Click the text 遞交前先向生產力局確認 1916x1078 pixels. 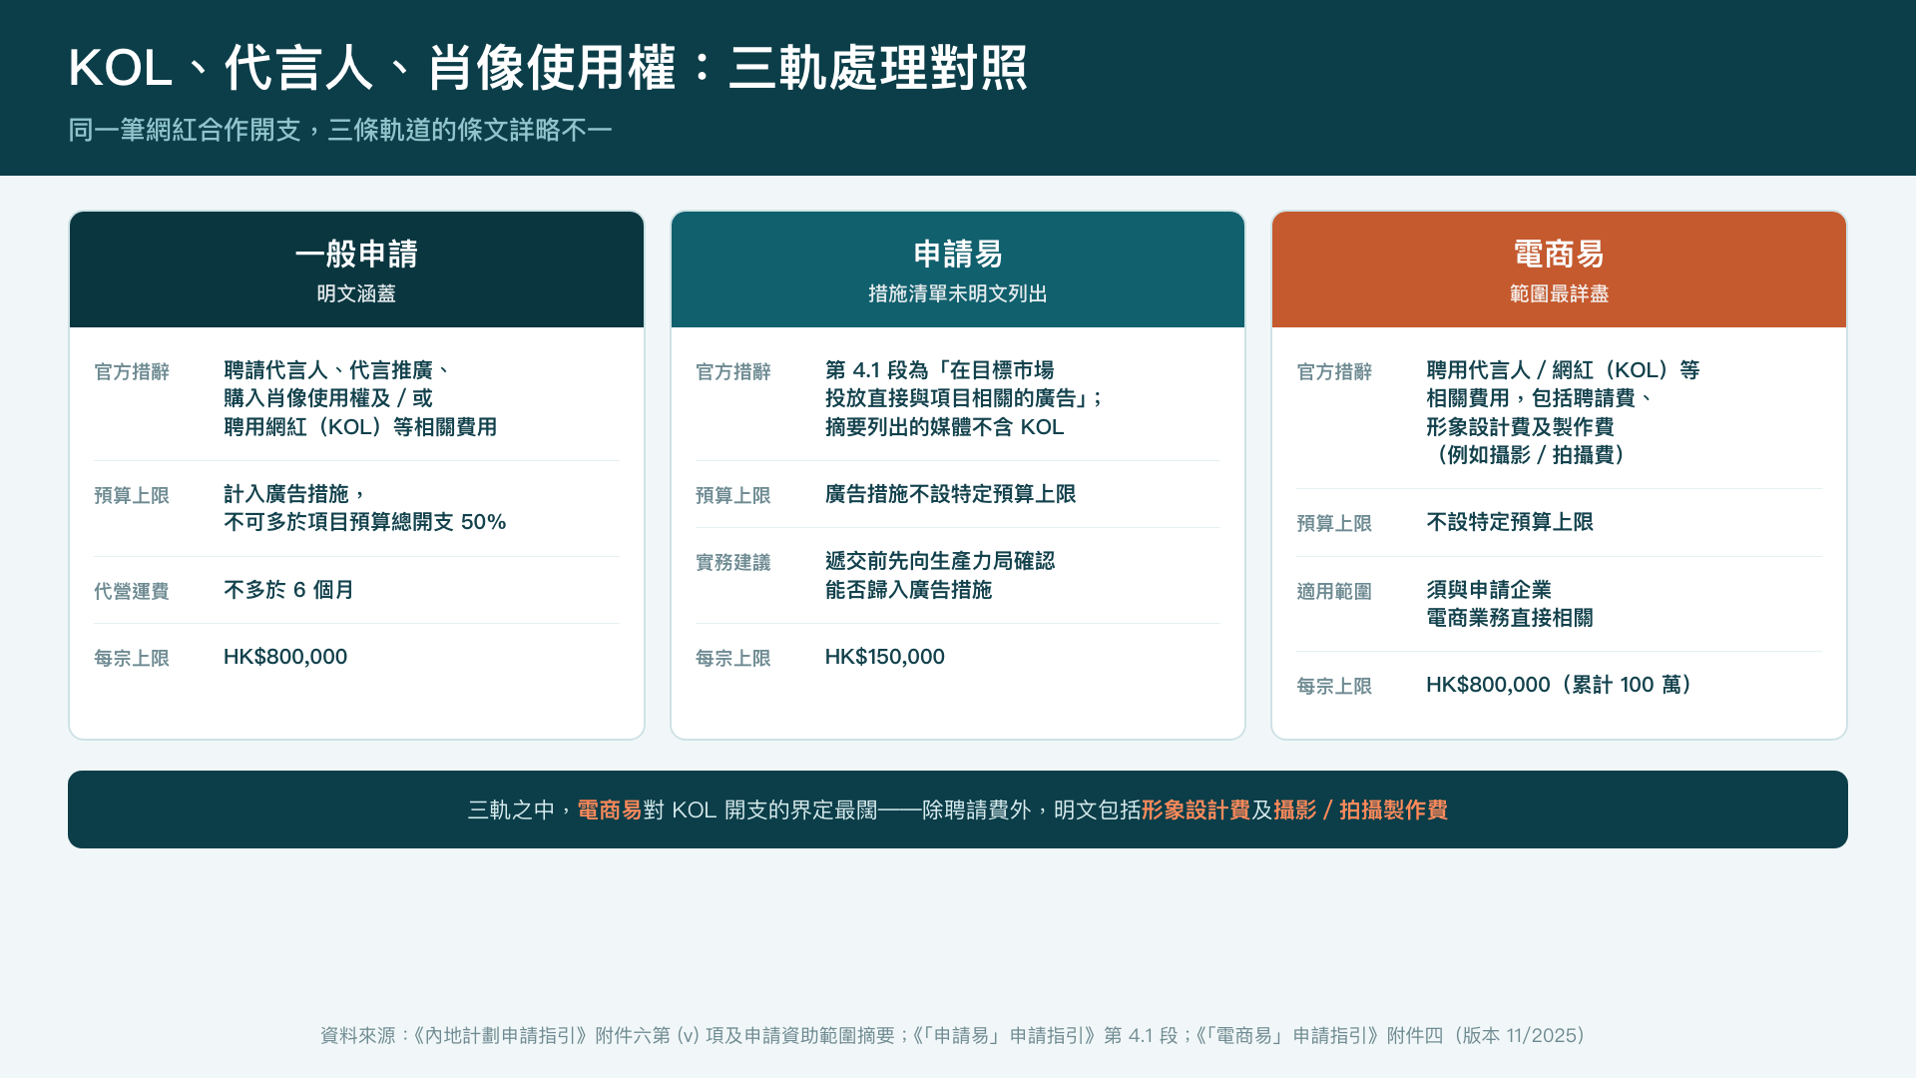[940, 561]
